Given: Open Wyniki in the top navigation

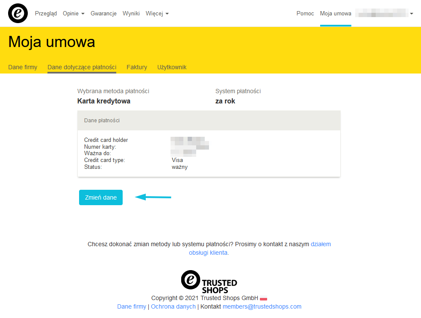Looking at the screenshot, I should [x=131, y=14].
